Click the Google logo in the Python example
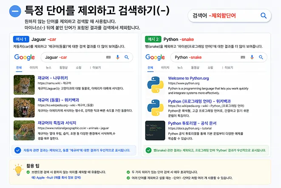The height and width of the screenshot is (188, 281). coord(155,57)
